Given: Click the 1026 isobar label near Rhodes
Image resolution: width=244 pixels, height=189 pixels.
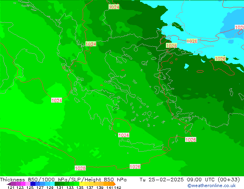Looking at the screenshot, I should click(x=191, y=140).
